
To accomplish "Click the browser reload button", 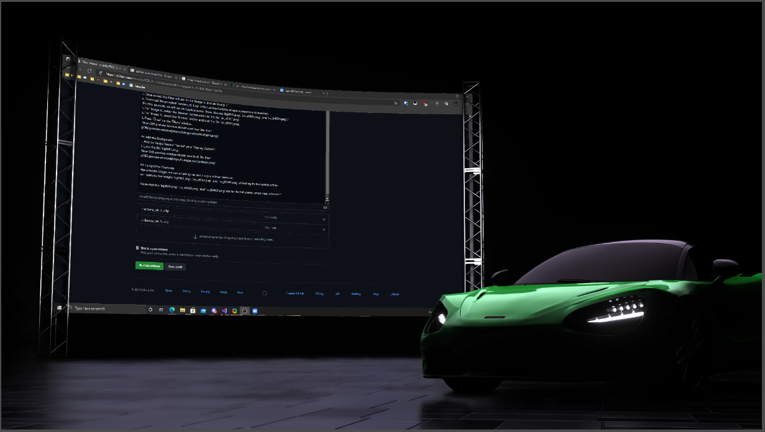I will pos(89,70).
